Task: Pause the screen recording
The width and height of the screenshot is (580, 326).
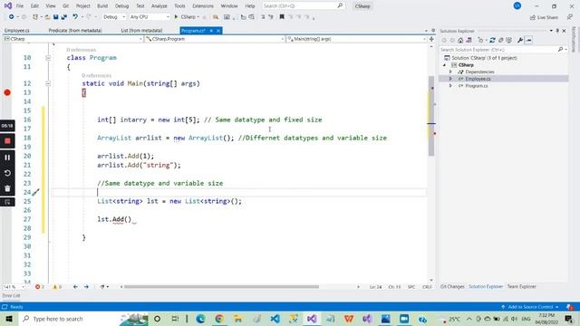Action: pyautogui.click(x=7, y=158)
